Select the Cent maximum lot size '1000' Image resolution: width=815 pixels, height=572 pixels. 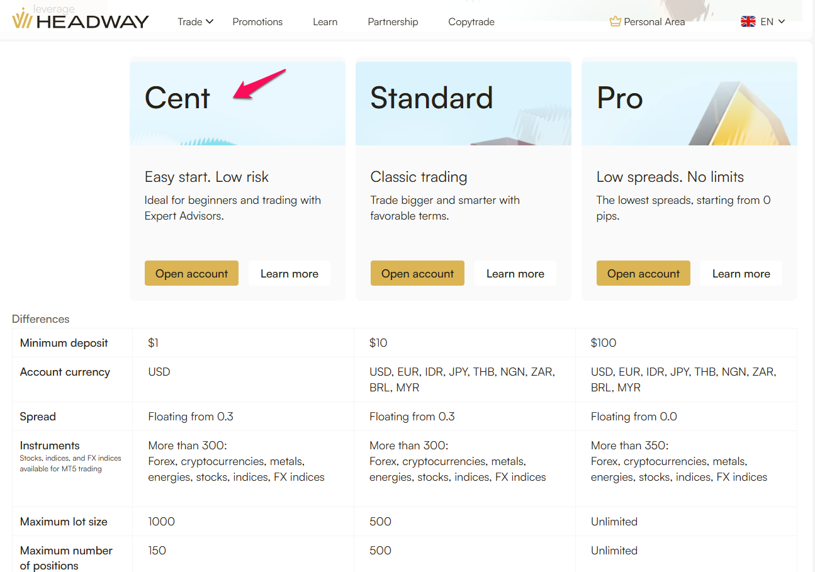(161, 522)
